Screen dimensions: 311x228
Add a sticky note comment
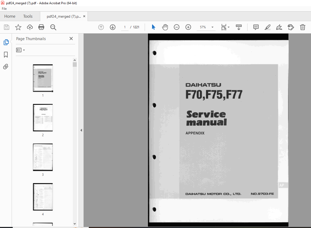(256, 27)
